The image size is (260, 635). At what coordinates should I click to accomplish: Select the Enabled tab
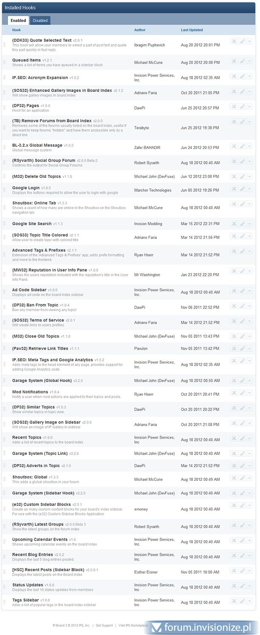18,20
